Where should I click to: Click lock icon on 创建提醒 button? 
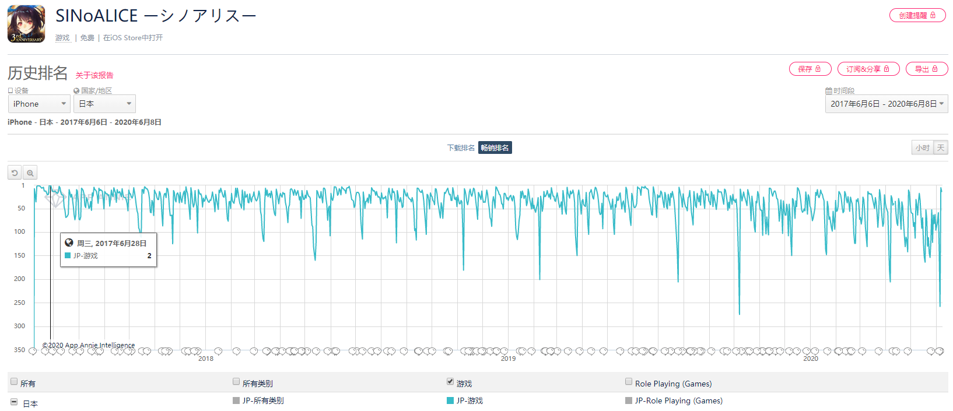point(933,15)
